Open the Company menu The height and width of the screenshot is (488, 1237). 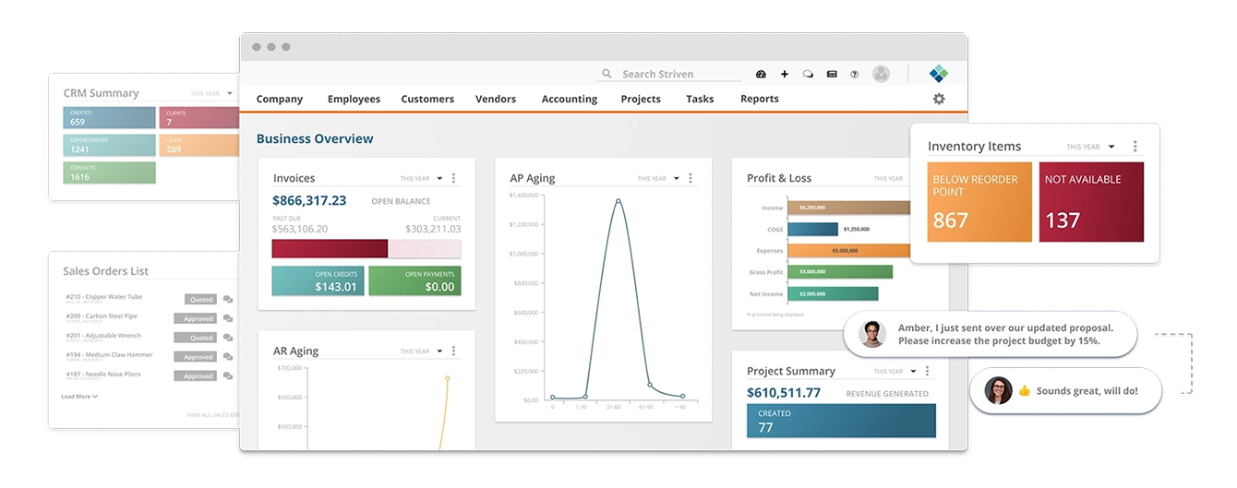(280, 99)
